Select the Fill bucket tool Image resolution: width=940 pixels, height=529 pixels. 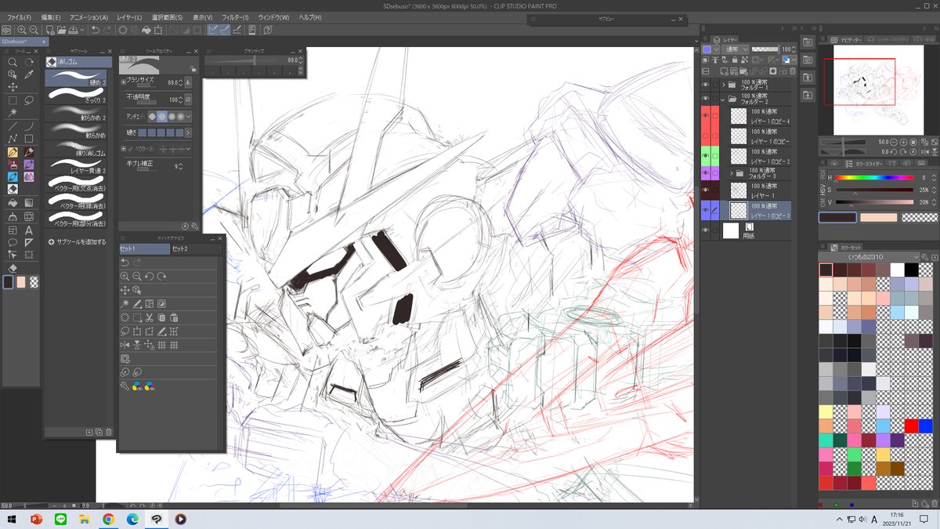[x=13, y=202]
